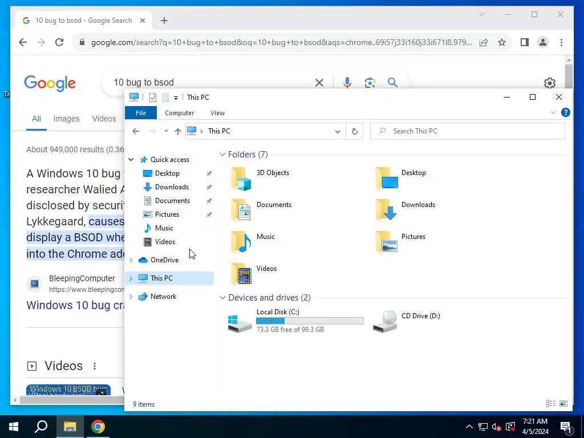Open video options three-dot menu

click(95, 366)
